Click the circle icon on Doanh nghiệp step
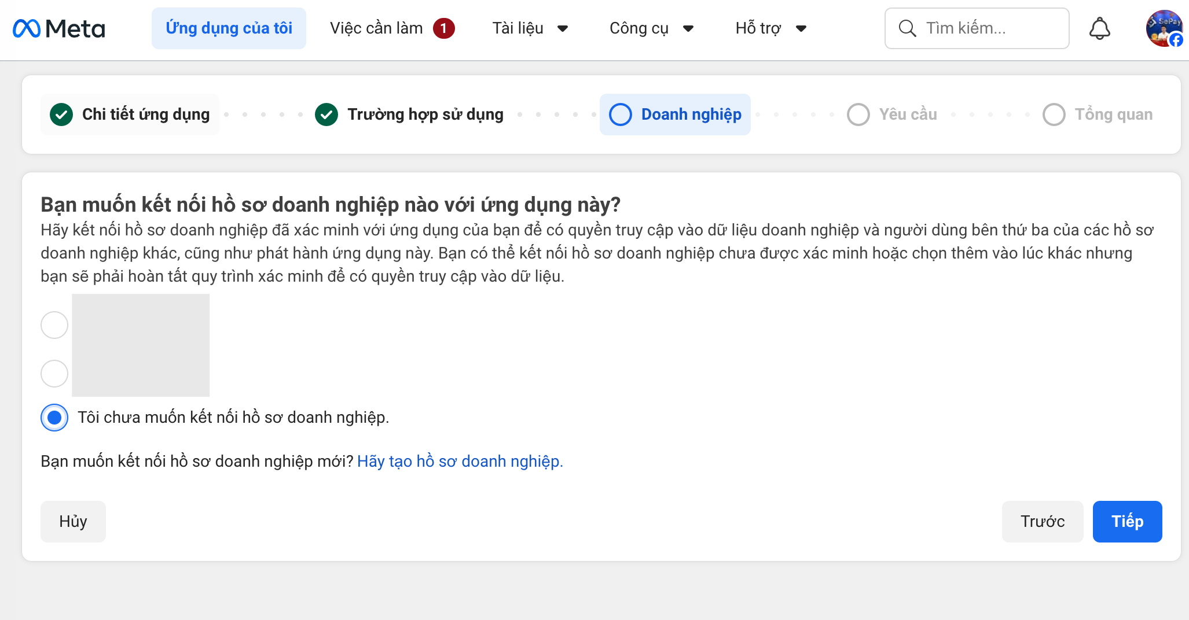This screenshot has width=1189, height=620. 620,115
